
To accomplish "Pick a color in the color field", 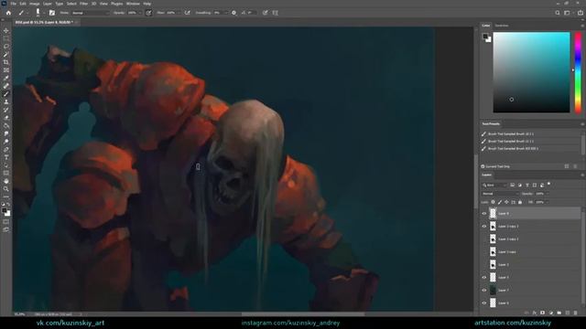I will click(x=531, y=72).
